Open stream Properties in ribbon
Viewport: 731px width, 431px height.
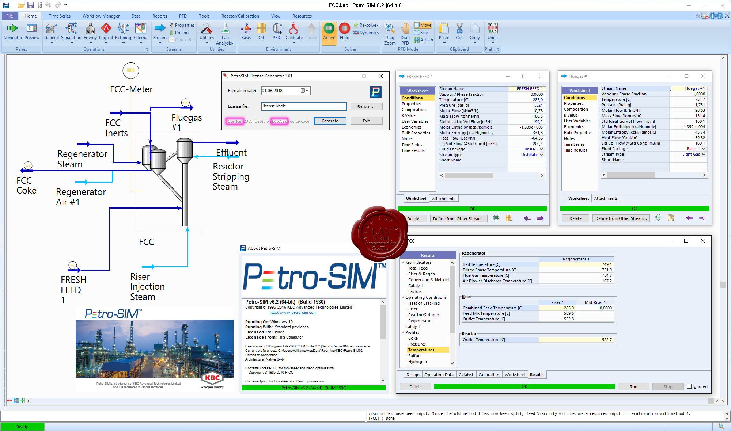tap(182, 25)
